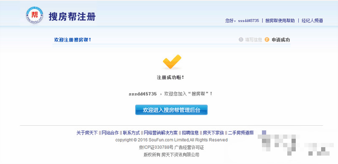Open 网络营销解决方案 footer link
This screenshot has height=164, width=338.
coord(161,132)
